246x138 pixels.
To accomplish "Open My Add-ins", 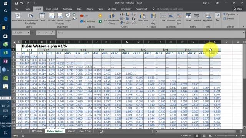I will 87,21.
